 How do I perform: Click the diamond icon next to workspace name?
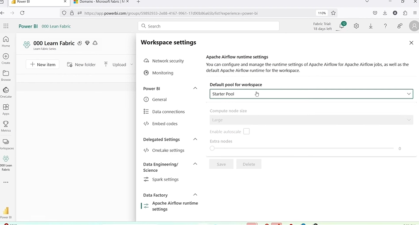click(x=87, y=43)
